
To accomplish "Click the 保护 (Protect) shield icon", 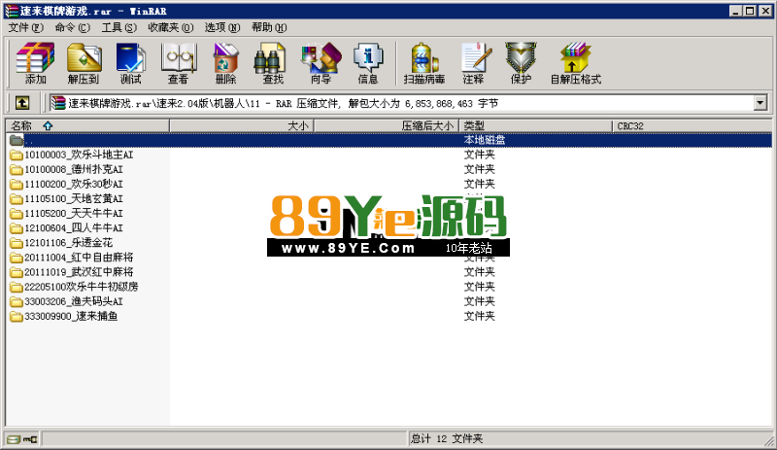I will pyautogui.click(x=521, y=63).
